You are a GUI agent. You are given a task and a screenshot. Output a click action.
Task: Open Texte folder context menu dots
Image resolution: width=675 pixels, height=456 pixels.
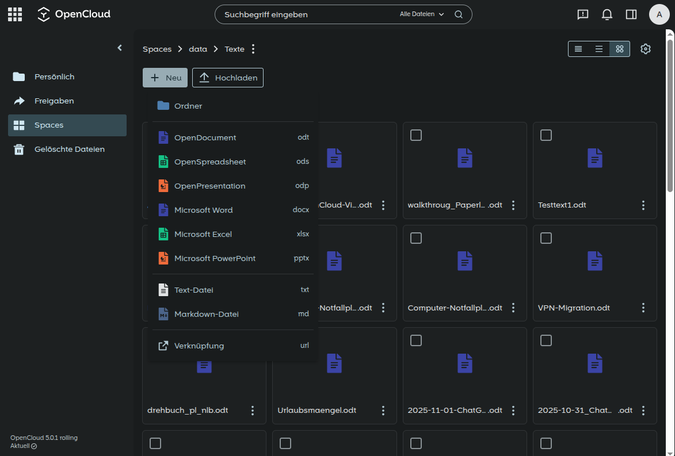[x=253, y=49]
